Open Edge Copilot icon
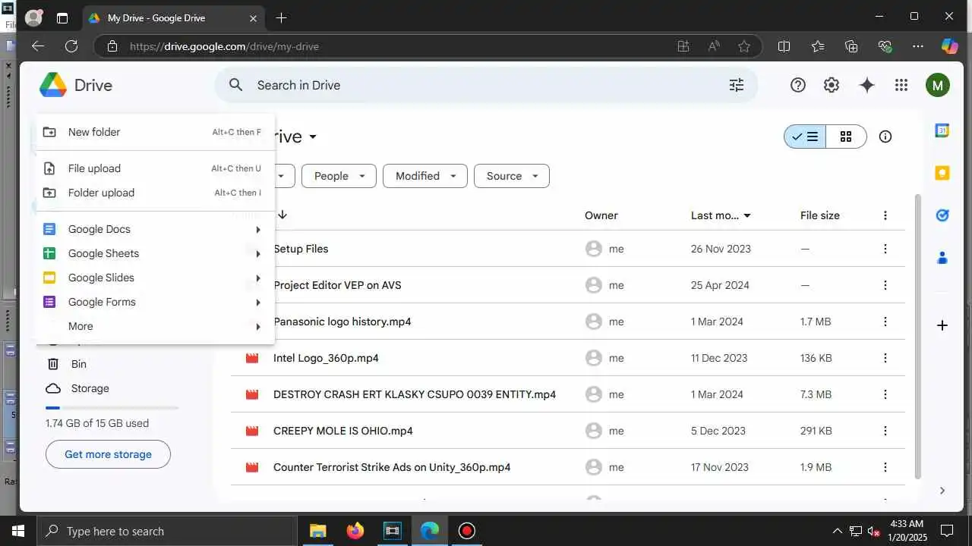Viewport: 972px width, 546px height. (949, 46)
